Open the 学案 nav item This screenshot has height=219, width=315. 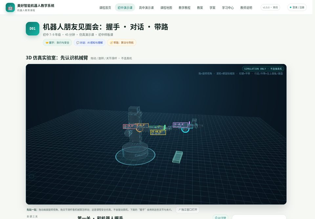(x=212, y=8)
